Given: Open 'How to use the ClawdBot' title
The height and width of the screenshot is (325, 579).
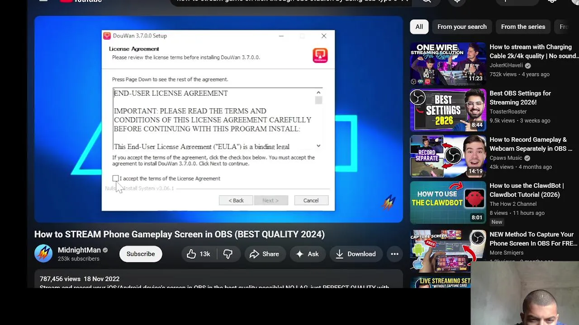Looking at the screenshot, I should click(527, 190).
